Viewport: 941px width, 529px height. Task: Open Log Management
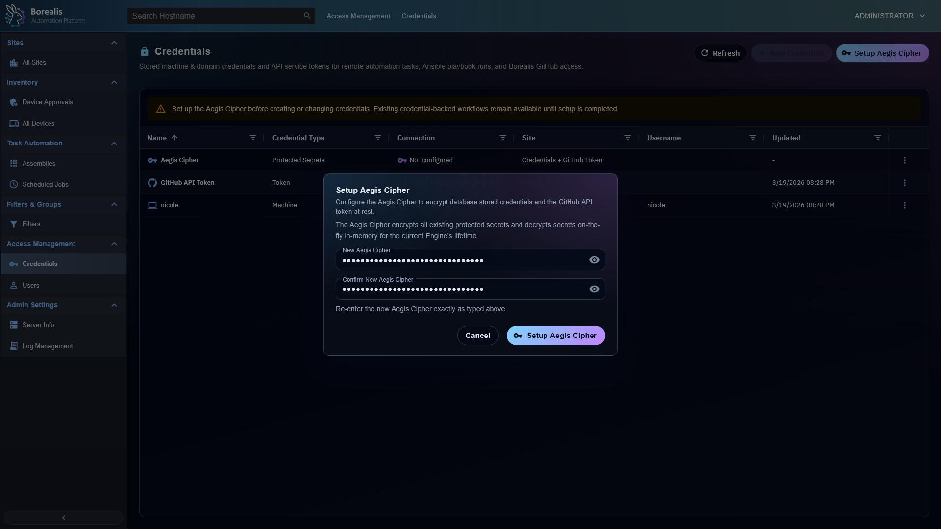[63, 346]
